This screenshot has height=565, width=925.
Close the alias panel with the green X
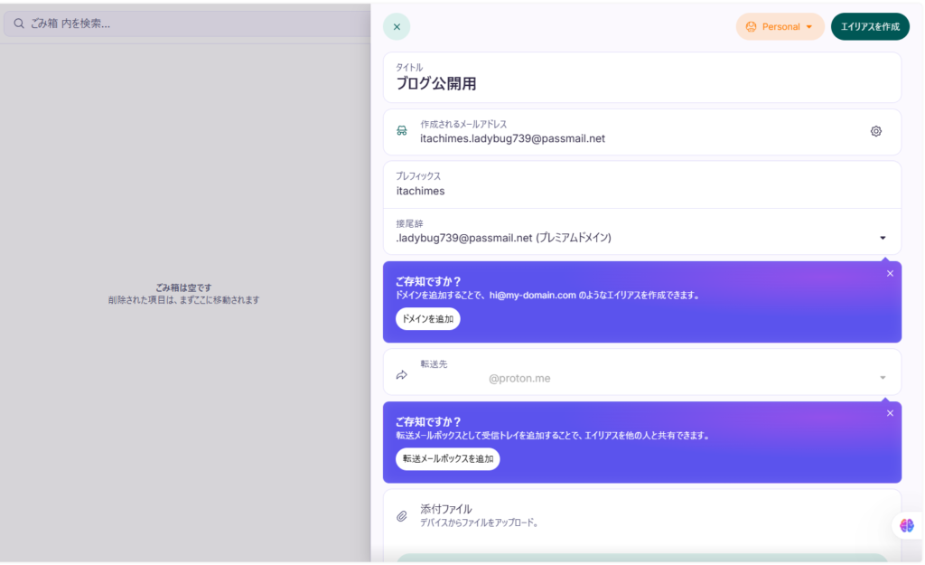pos(396,26)
